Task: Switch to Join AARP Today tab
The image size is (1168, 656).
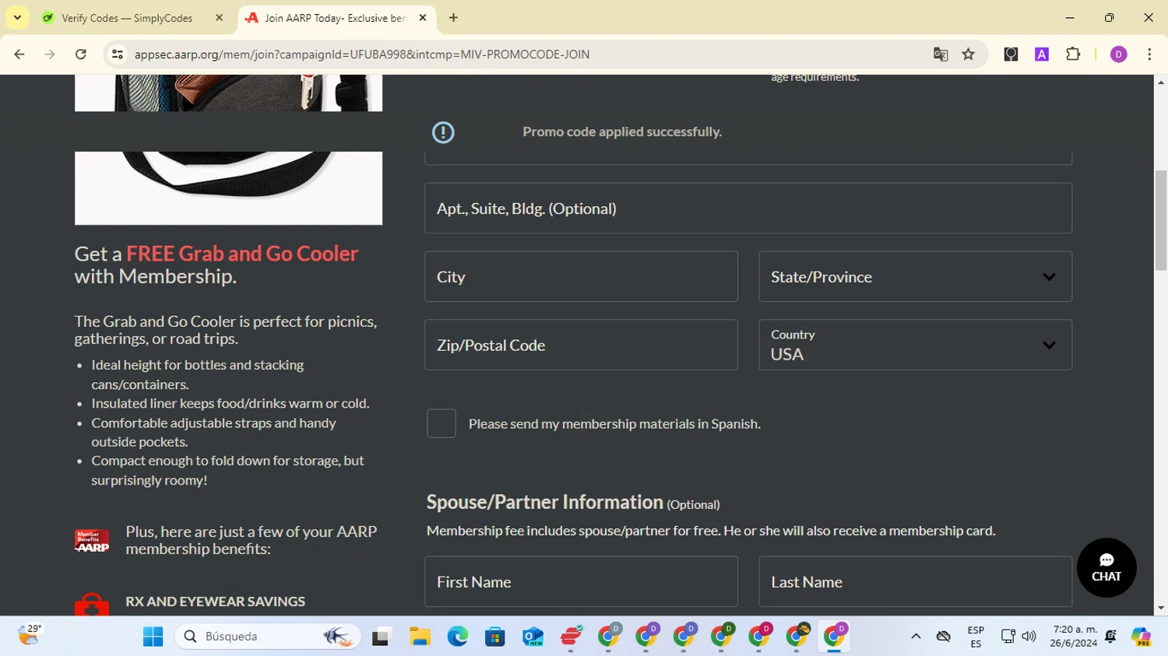Action: 336,18
